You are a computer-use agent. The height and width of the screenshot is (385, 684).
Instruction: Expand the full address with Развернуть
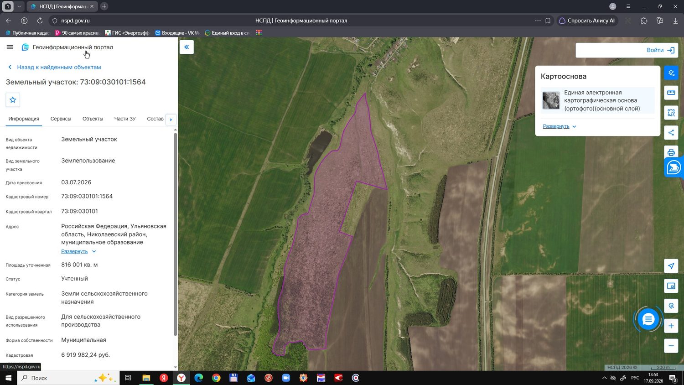click(x=78, y=251)
